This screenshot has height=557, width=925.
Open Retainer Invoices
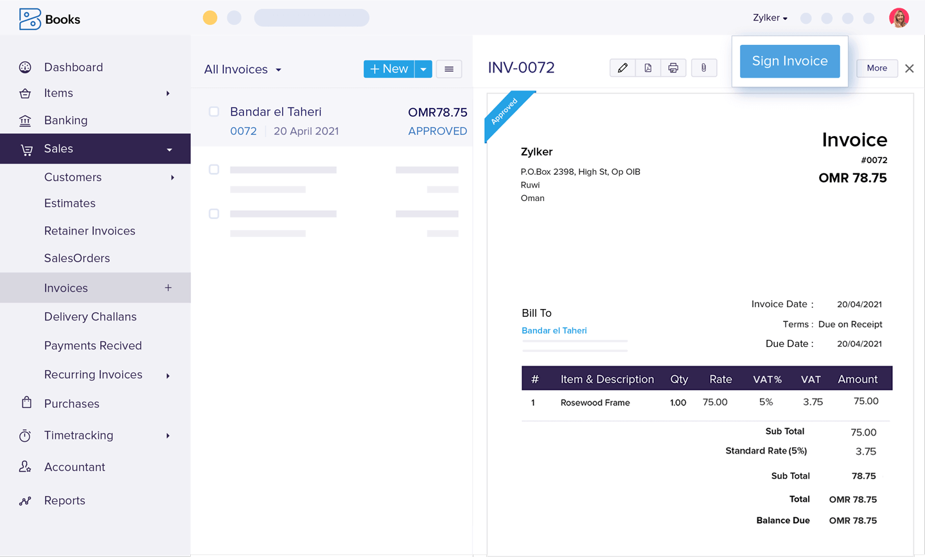tap(89, 231)
